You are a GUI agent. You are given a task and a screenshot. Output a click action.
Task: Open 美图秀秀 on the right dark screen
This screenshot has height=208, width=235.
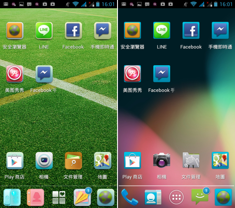pos(132,74)
